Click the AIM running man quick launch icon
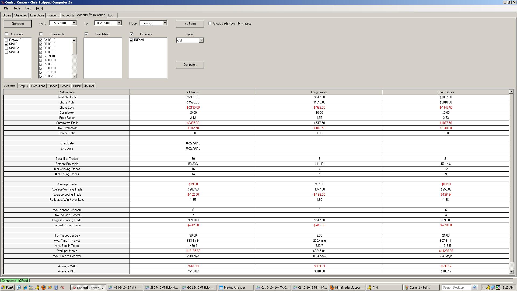The width and height of the screenshot is (517, 291). coord(37,287)
